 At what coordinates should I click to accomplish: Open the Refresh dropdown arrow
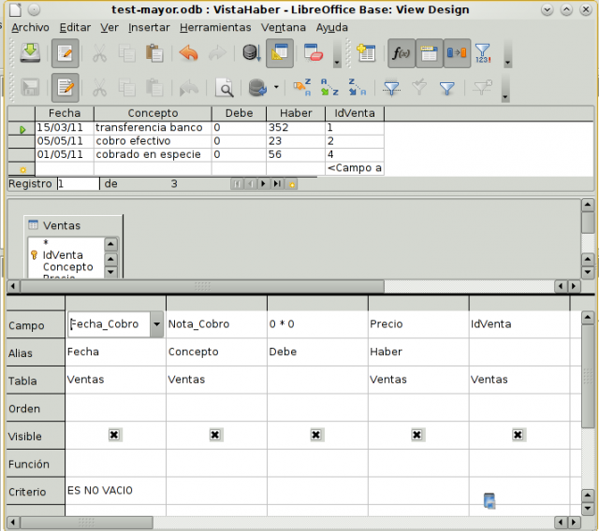pyautogui.click(x=276, y=87)
